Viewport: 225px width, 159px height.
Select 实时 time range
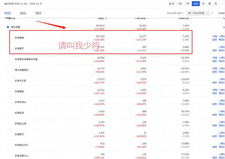(x=171, y=4)
